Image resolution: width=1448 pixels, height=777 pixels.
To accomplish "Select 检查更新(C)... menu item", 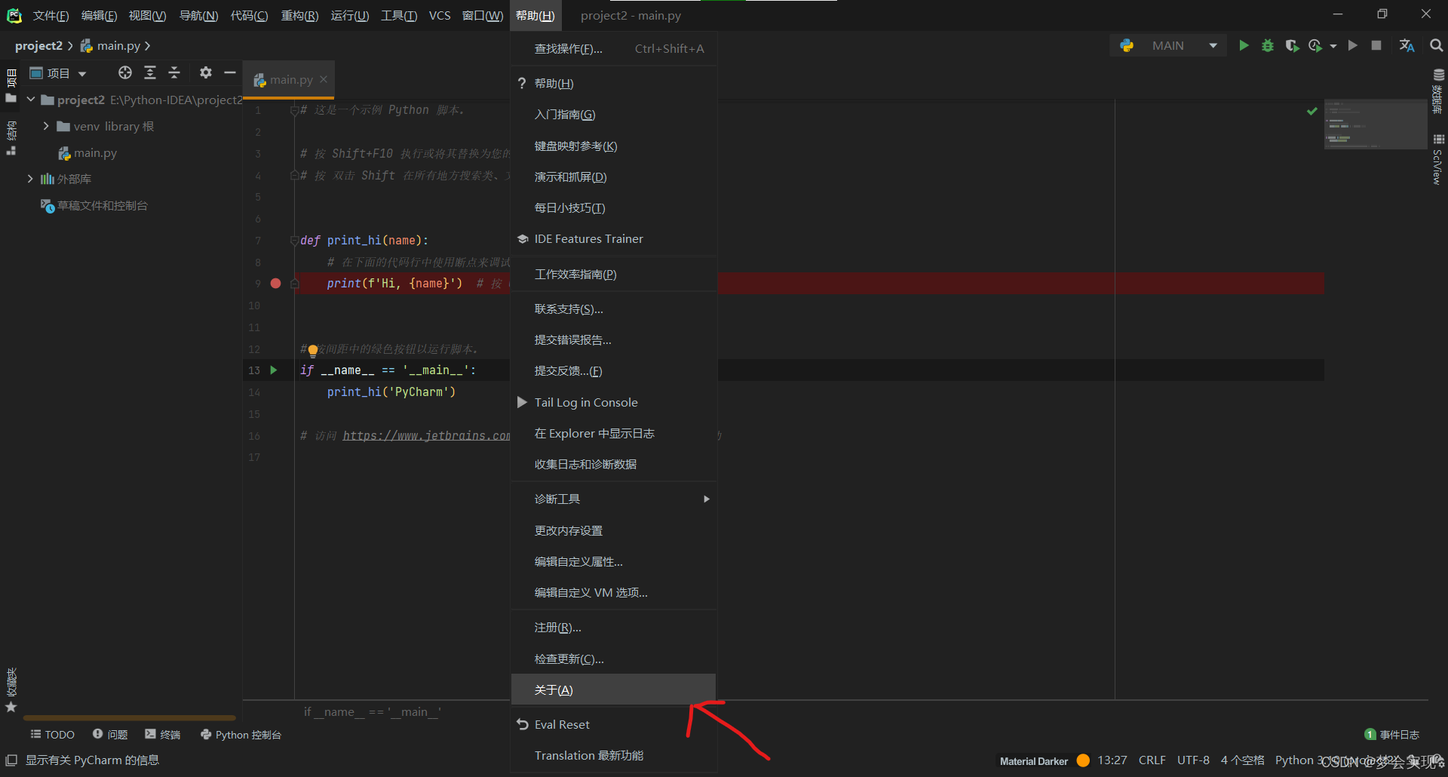I will (569, 659).
